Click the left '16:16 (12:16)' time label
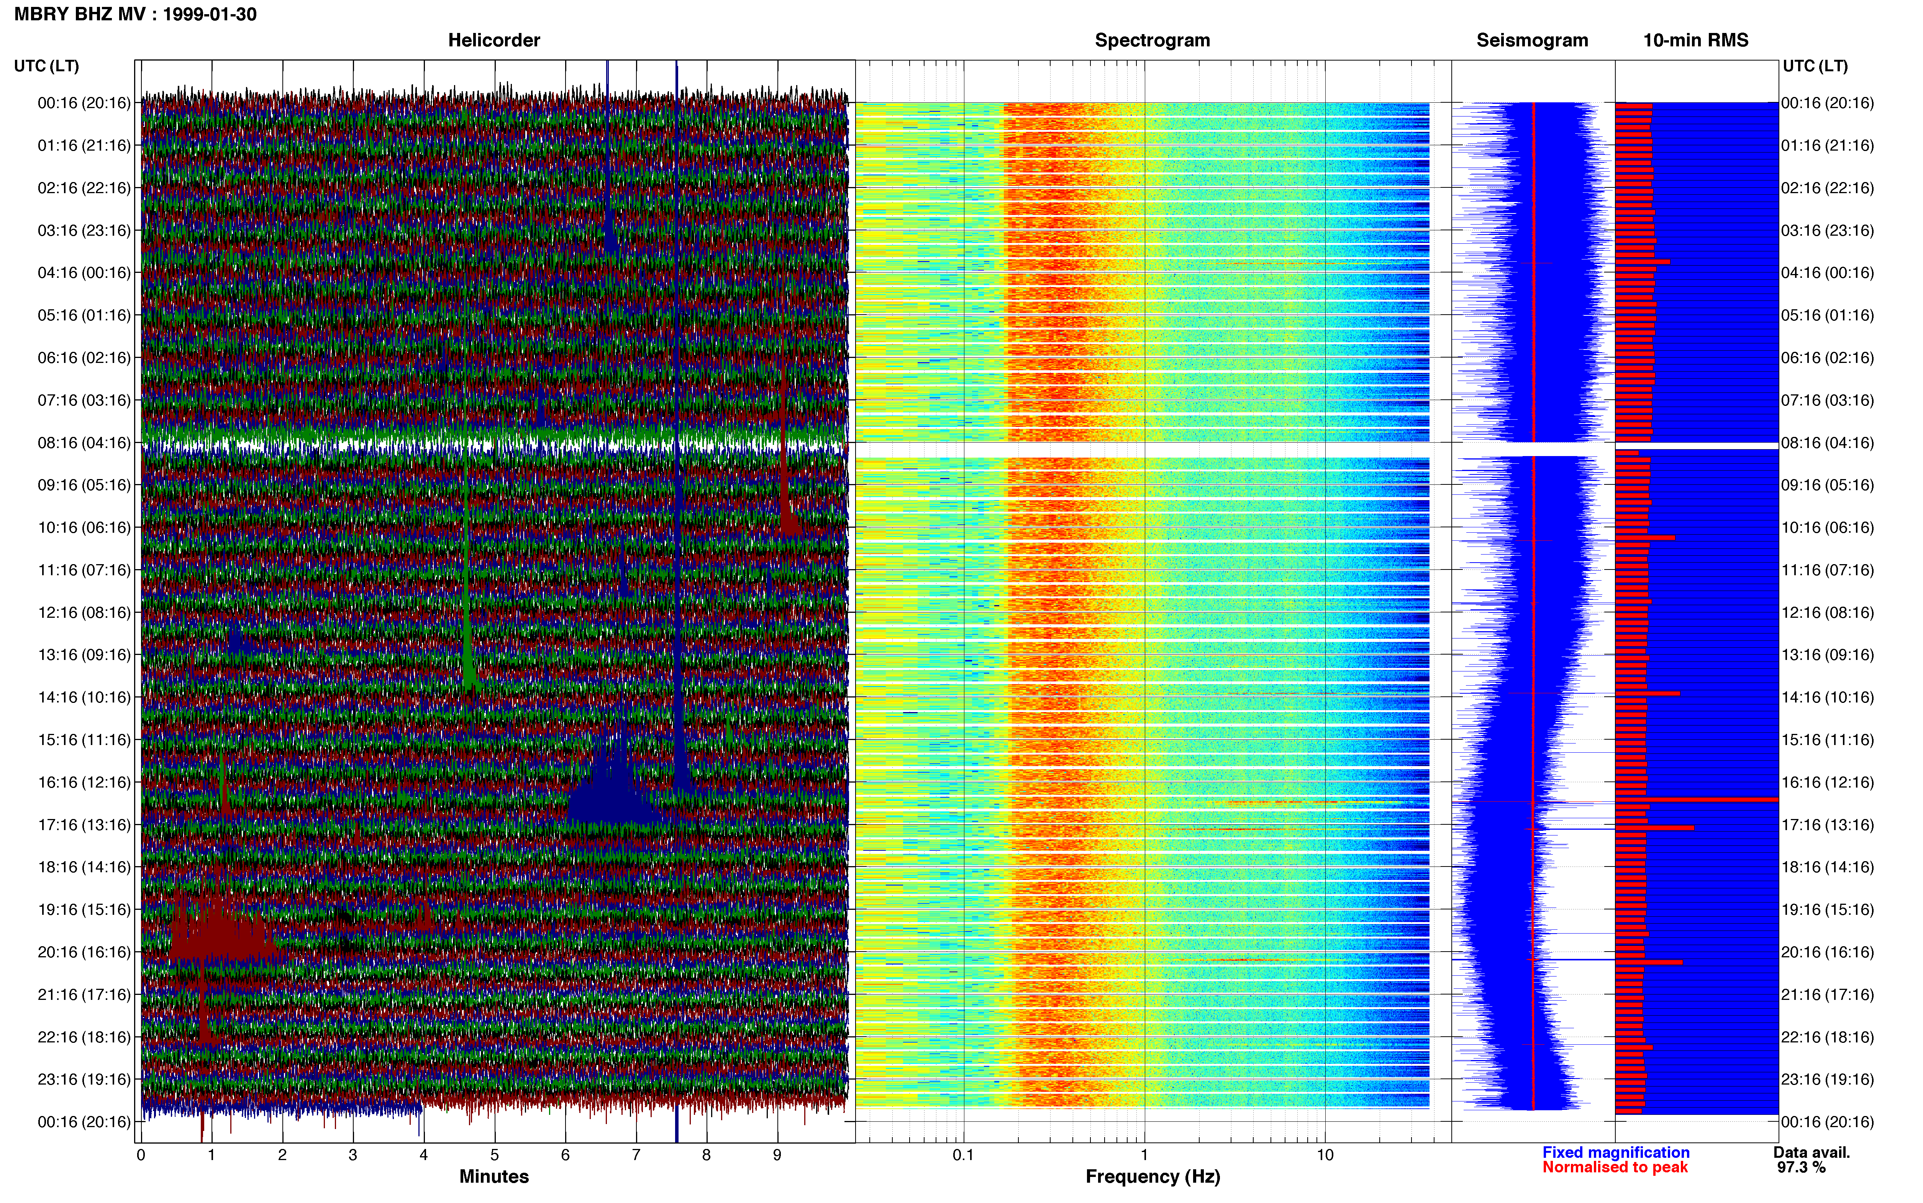The height and width of the screenshot is (1203, 1923). (84, 782)
